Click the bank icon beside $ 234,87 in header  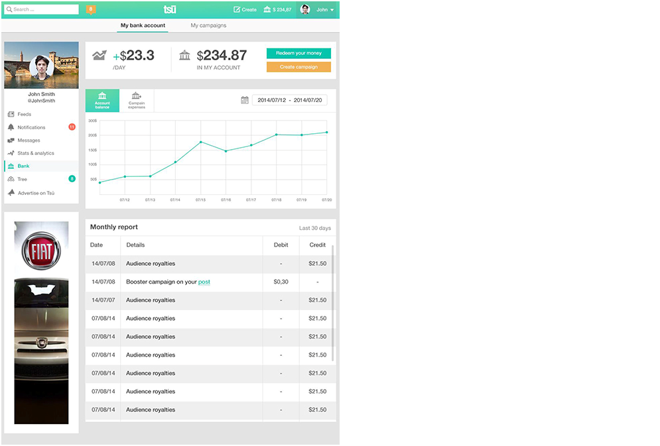click(267, 9)
